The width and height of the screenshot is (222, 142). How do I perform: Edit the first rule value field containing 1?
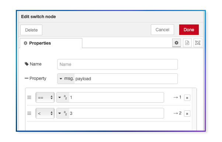tap(117, 97)
